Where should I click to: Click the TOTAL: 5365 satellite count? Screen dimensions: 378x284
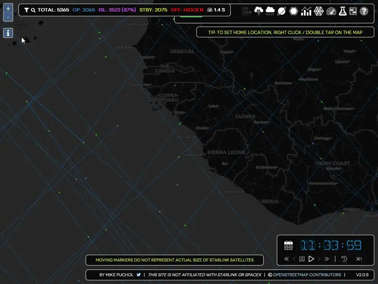point(53,10)
